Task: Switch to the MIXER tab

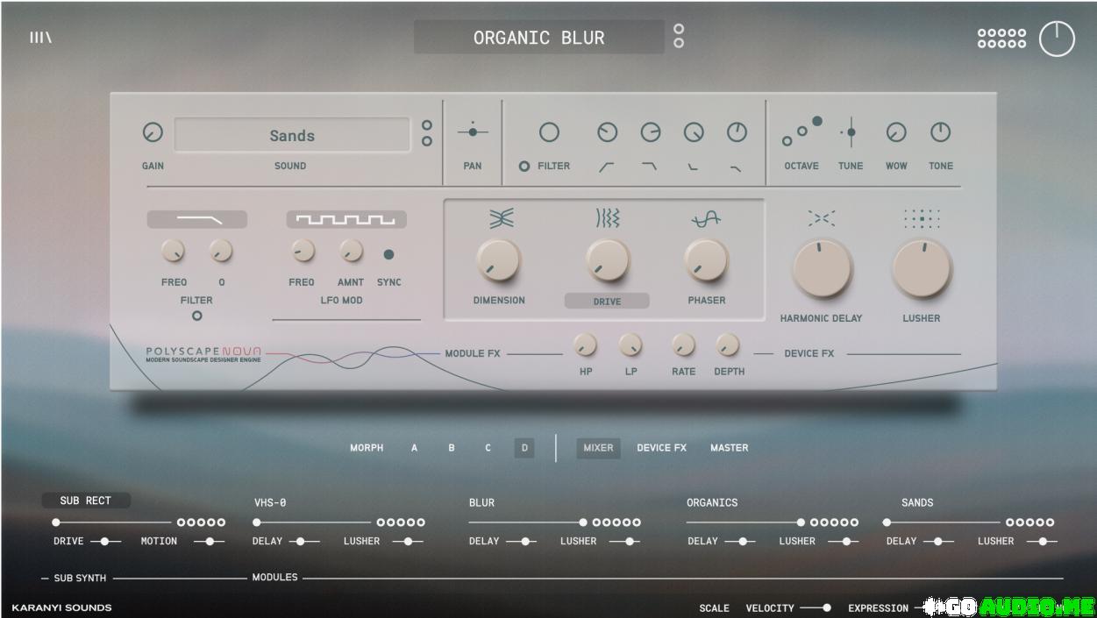Action: 598,448
